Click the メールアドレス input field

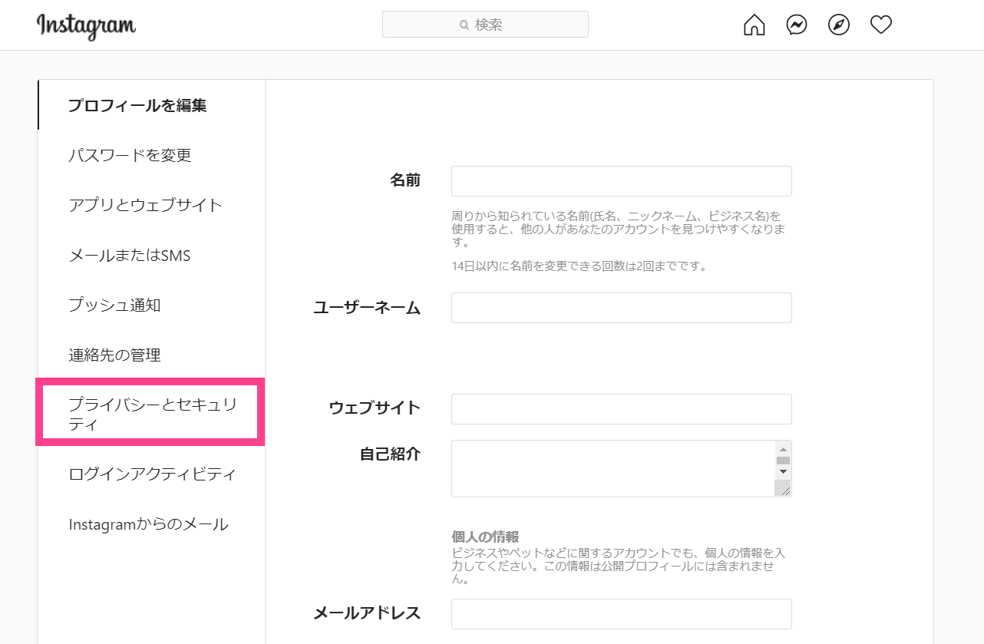pos(622,614)
